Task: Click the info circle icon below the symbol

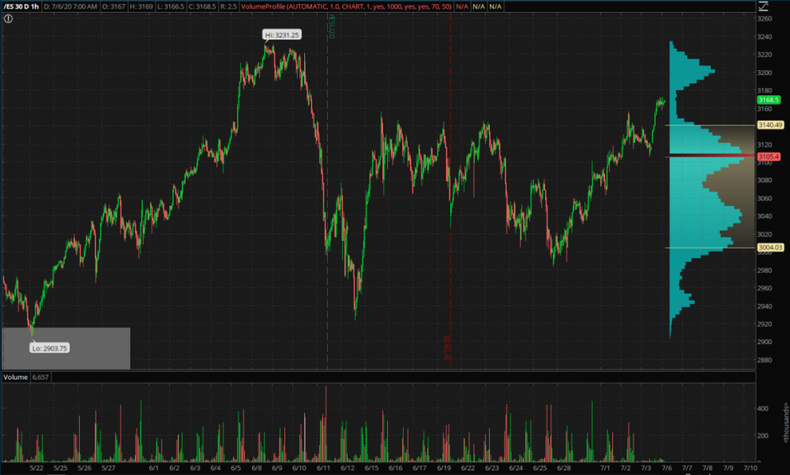Action: (8, 17)
